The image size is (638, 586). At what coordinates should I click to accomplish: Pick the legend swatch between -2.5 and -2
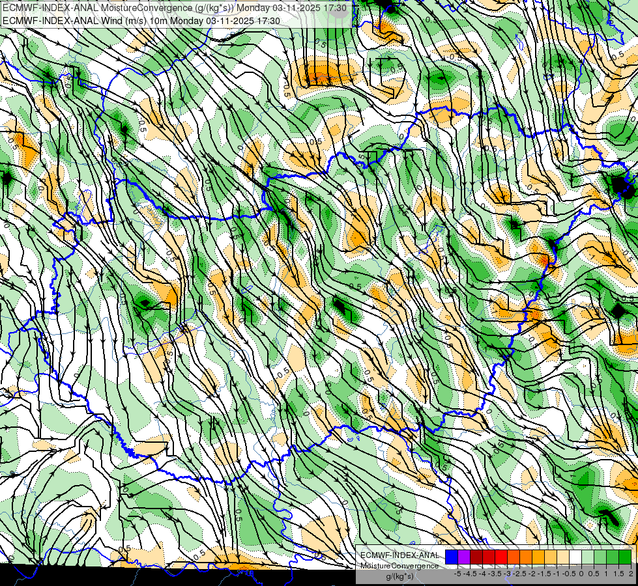pos(526,557)
